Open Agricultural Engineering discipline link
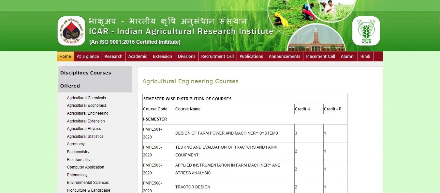Viewport: 440px width, 193px height. tap(88, 113)
